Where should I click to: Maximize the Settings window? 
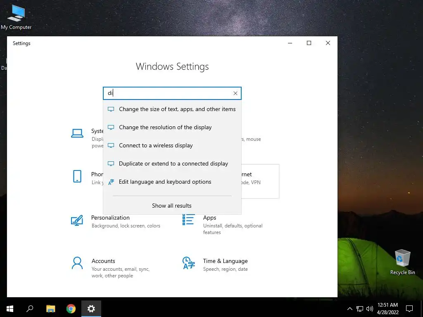tap(309, 43)
